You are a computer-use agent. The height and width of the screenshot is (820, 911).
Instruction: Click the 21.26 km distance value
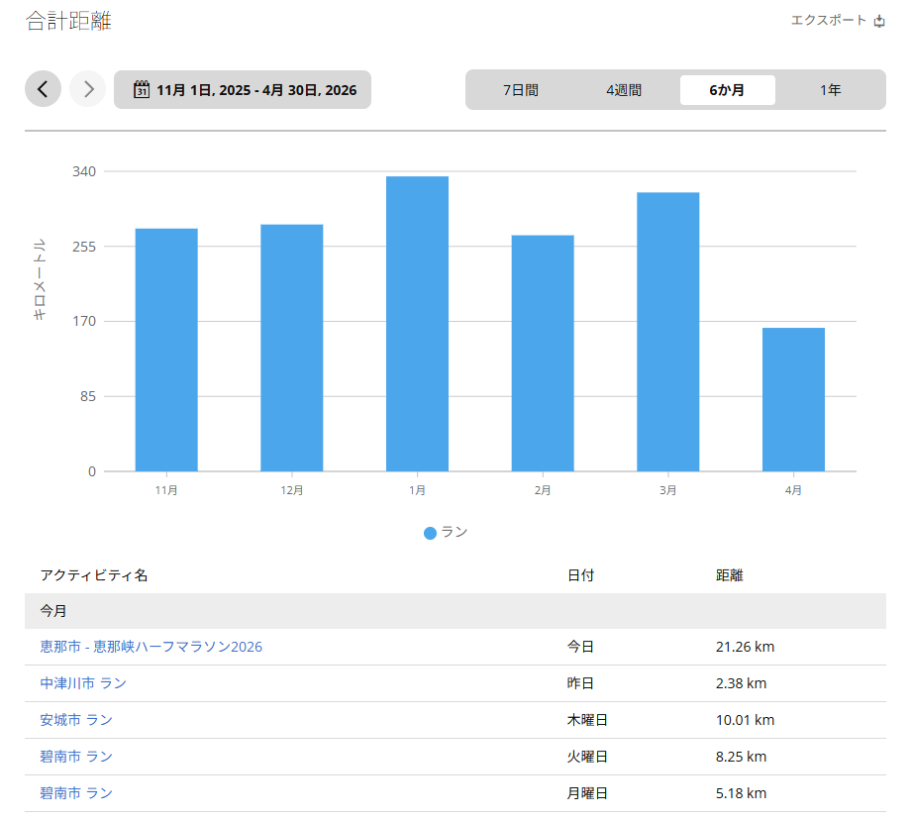[745, 647]
